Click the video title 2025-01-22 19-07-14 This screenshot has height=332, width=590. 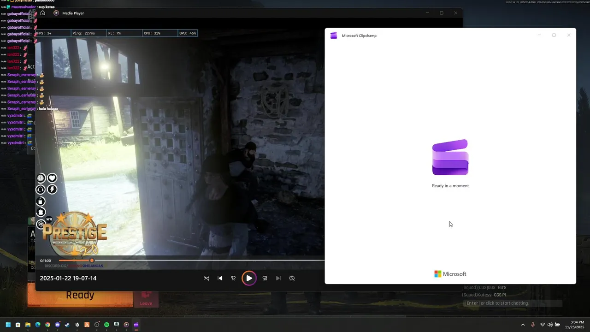[68, 278]
